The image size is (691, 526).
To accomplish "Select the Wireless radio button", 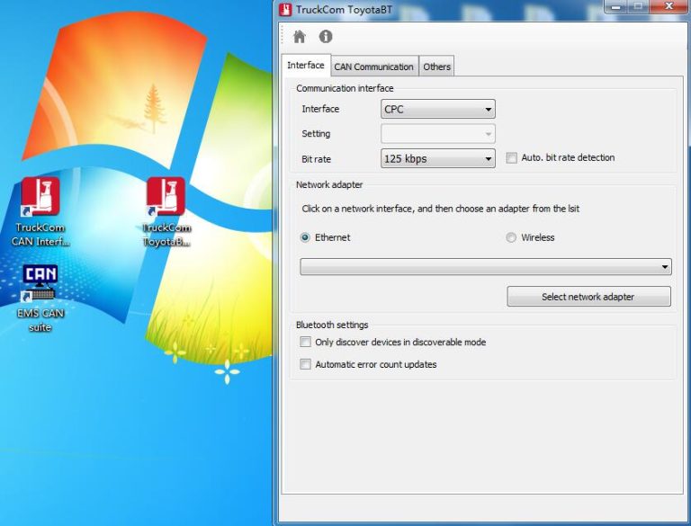I will 511,237.
